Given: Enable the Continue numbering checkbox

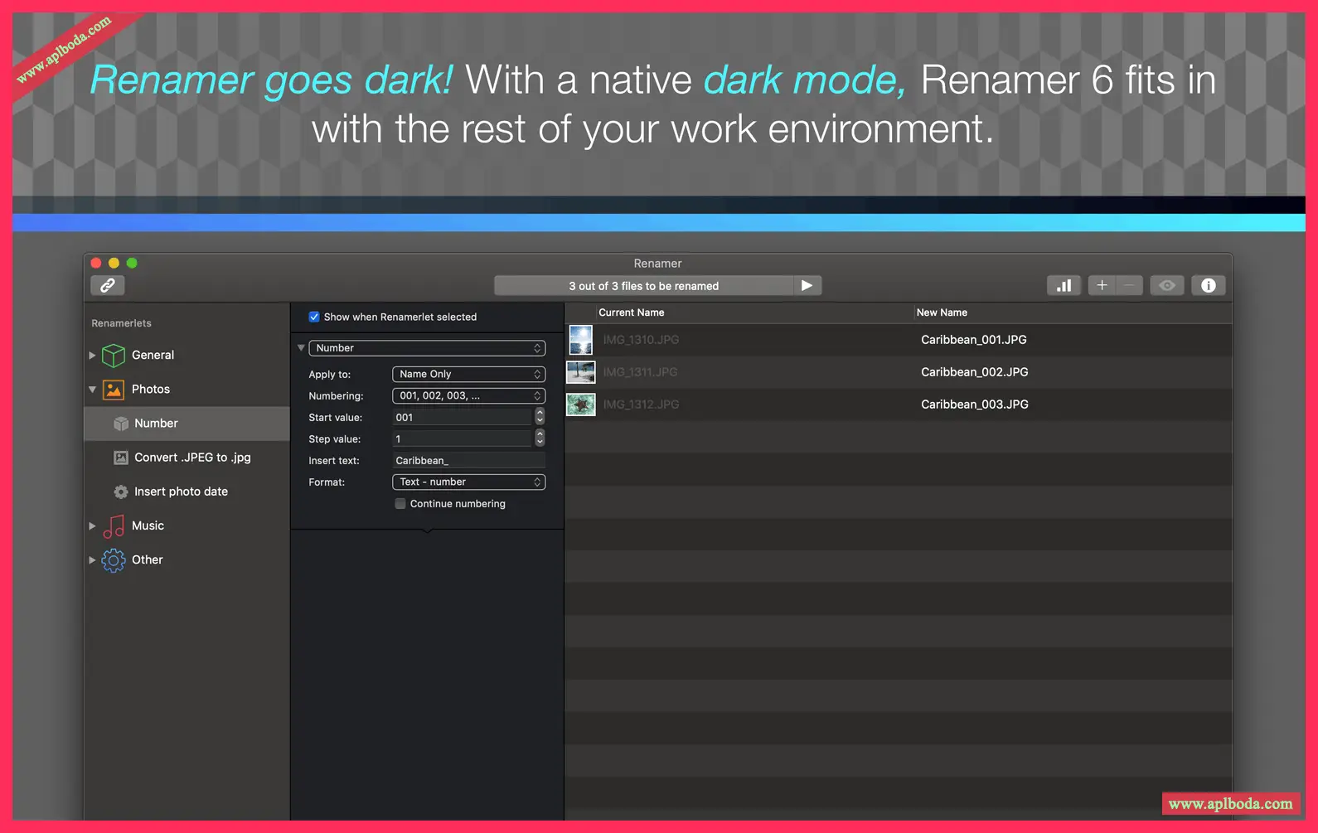Looking at the screenshot, I should pyautogui.click(x=400, y=504).
